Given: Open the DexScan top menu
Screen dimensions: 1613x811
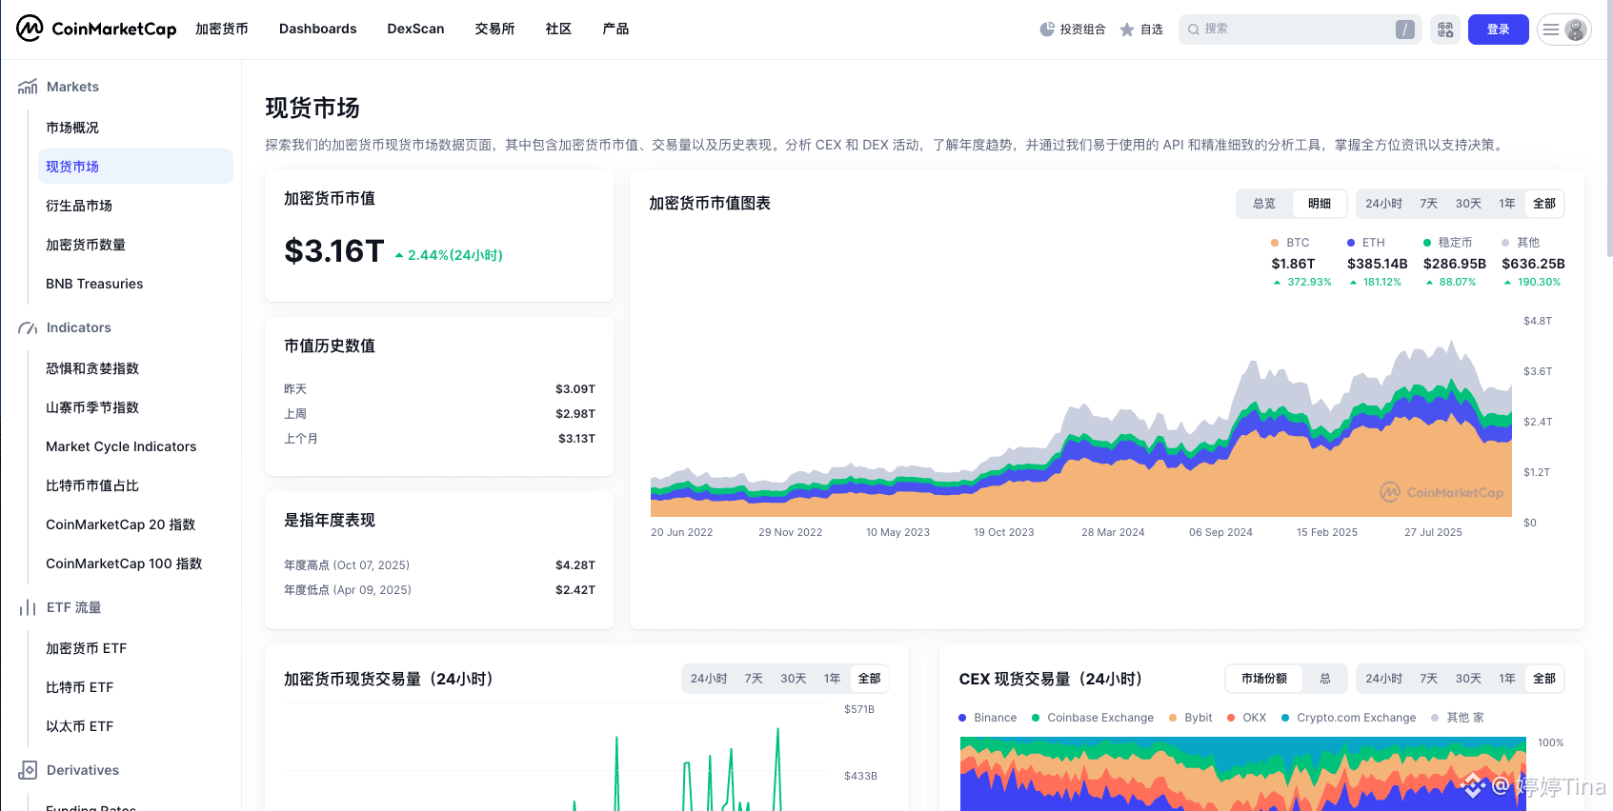Looking at the screenshot, I should pos(415,29).
